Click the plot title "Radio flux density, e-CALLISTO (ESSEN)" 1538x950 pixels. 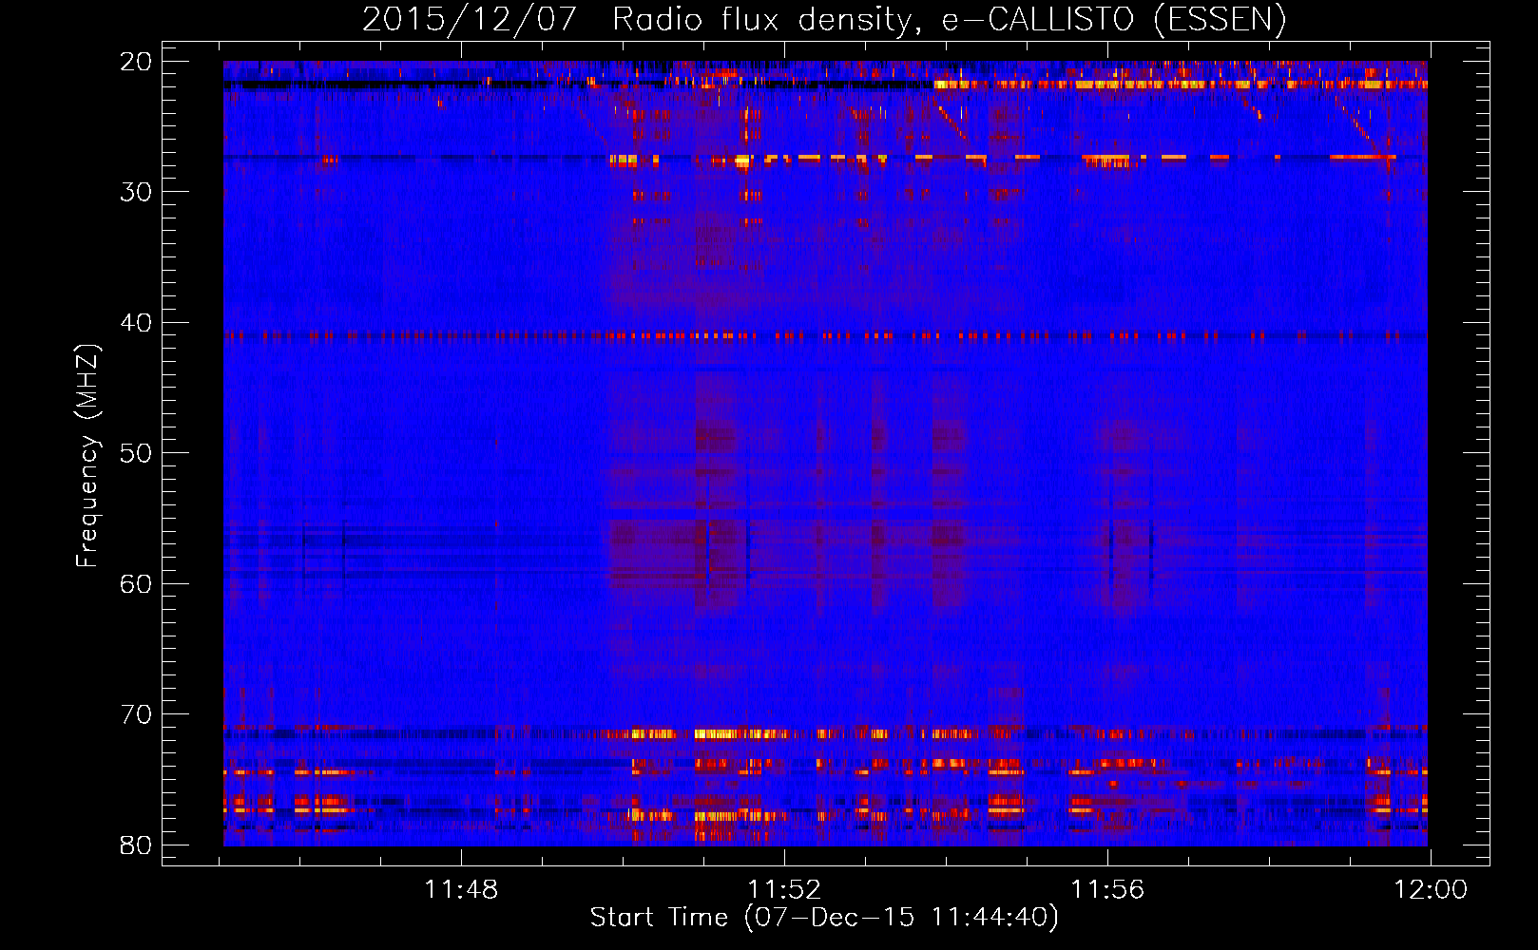950,20
